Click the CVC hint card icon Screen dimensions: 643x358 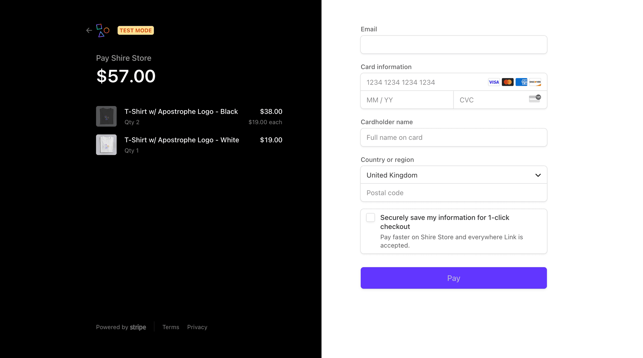point(535,99)
